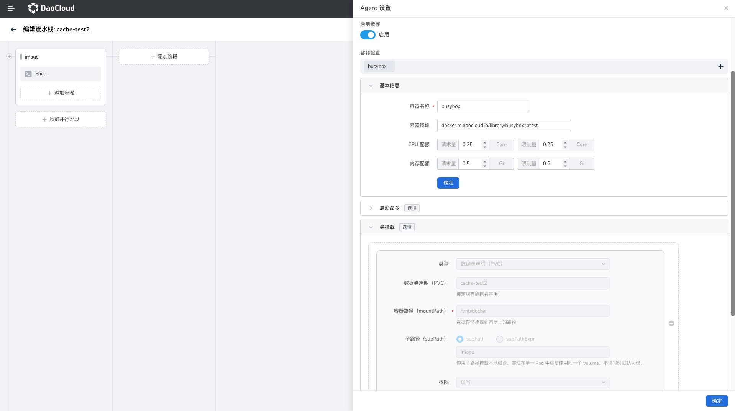This screenshot has width=735, height=411.
Task: Collapse the 基本信息 section
Action: [x=371, y=86]
